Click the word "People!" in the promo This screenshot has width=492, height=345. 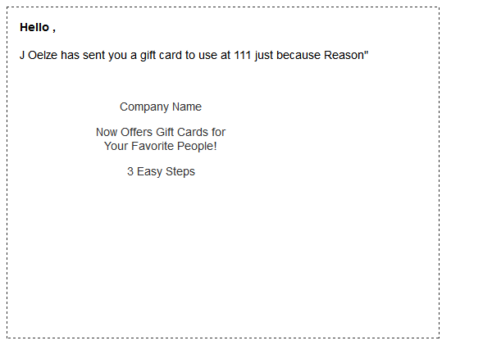(197, 146)
